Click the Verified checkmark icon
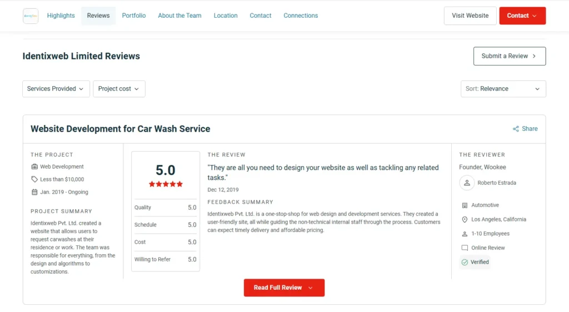 pos(465,262)
